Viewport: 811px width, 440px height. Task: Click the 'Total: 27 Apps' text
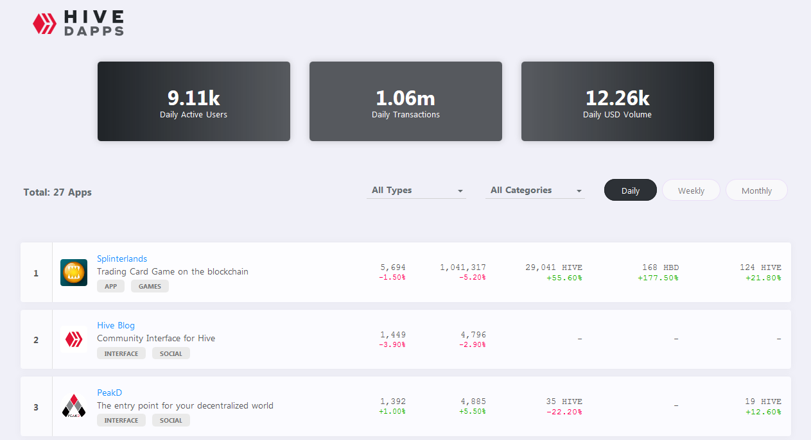58,192
